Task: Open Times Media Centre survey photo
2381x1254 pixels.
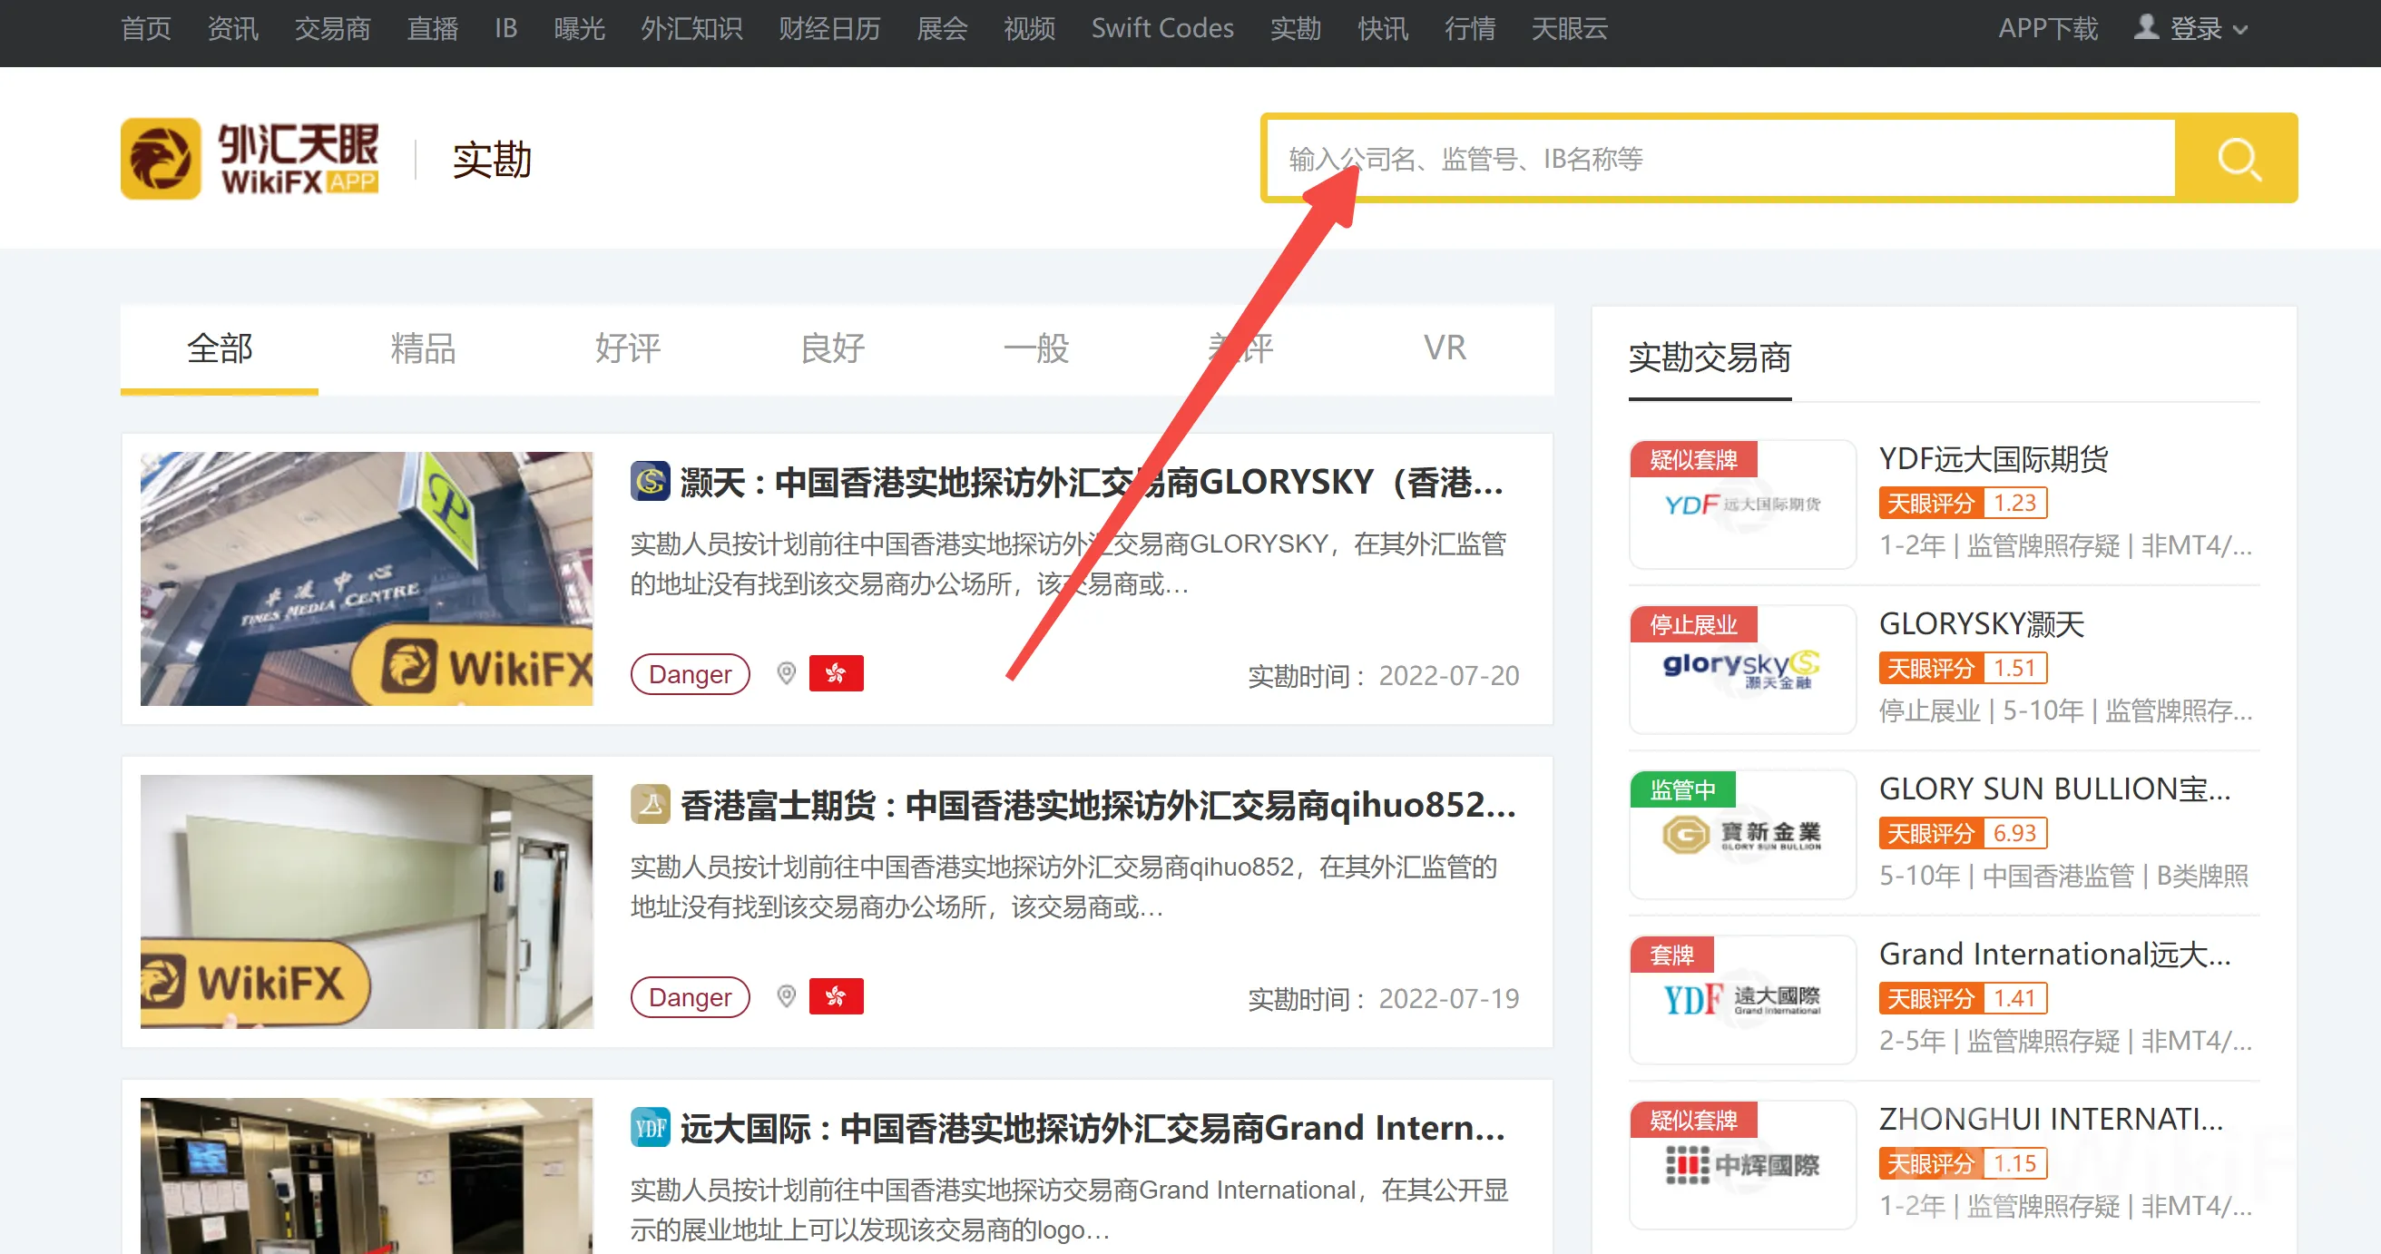Action: pos(367,579)
